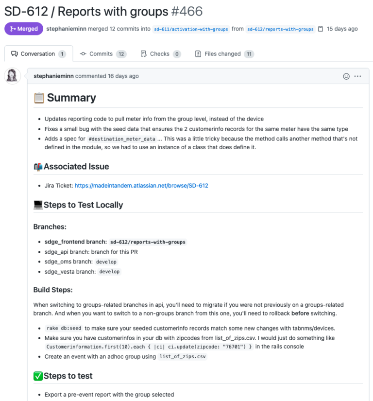Open the Checks tab
Screen dimensions: 373x401
pyautogui.click(x=159, y=53)
